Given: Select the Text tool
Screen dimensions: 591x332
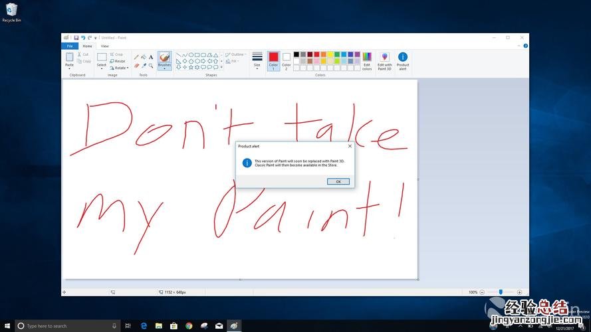Looking at the screenshot, I should click(x=151, y=57).
